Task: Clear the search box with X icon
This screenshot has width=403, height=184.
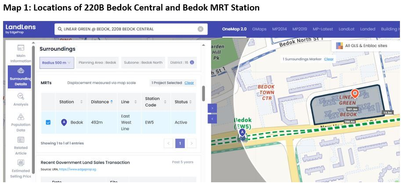Action: [x=200, y=29]
